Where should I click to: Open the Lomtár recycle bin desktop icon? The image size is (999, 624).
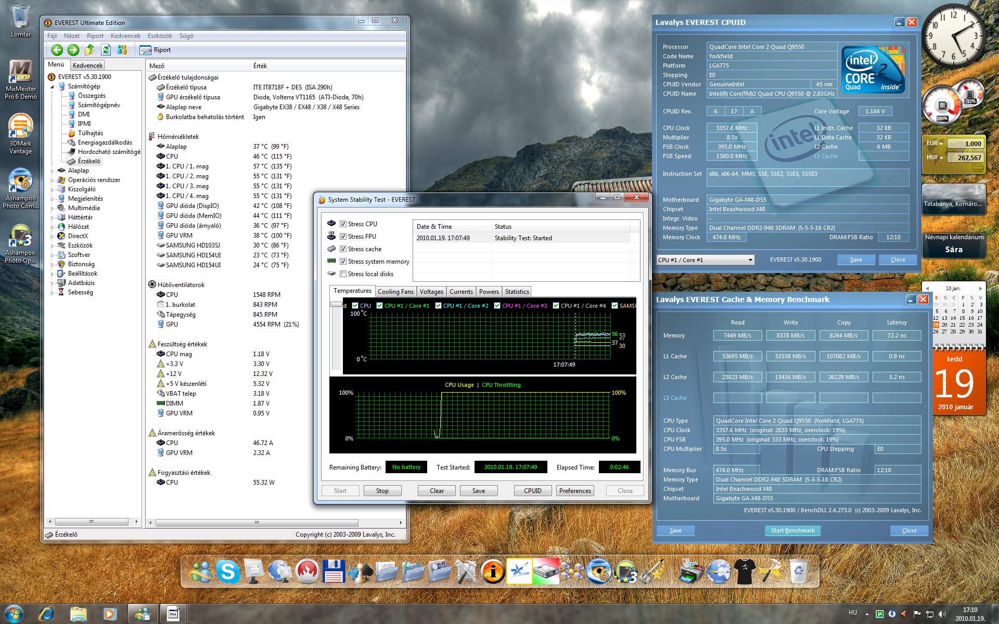[20, 21]
